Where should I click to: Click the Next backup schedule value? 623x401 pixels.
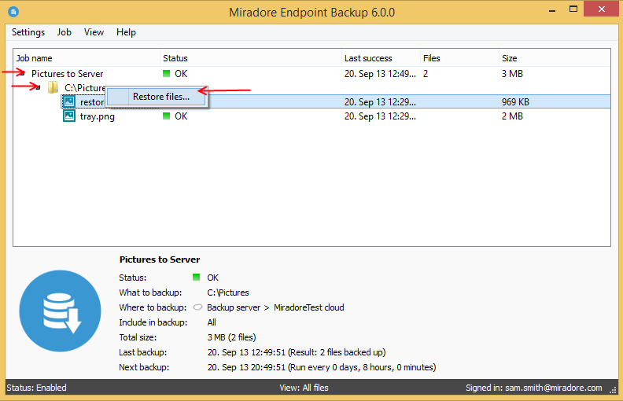tap(322, 367)
